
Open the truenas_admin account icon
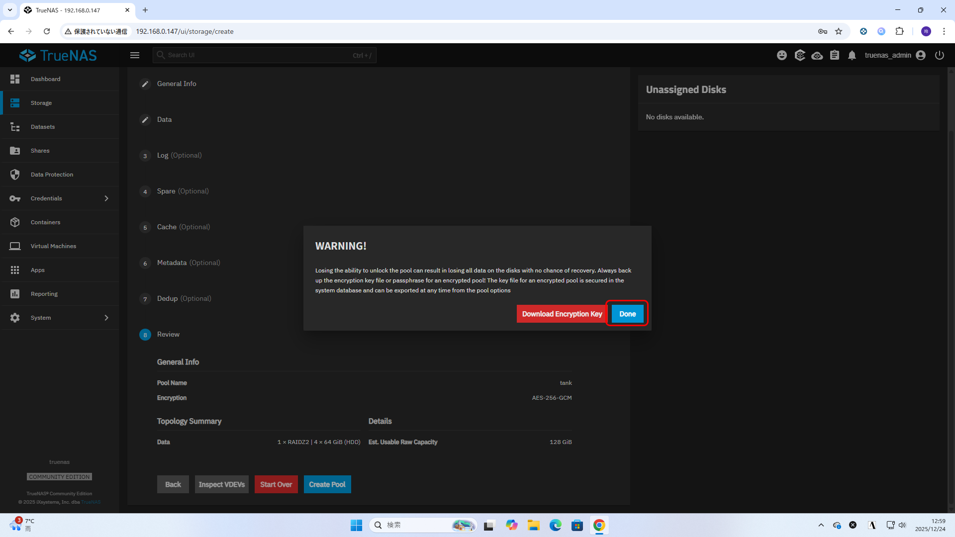[921, 55]
